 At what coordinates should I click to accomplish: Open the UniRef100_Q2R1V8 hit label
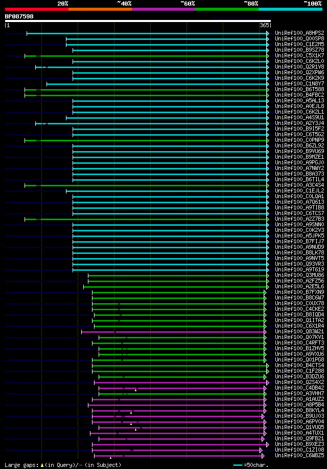(299, 67)
